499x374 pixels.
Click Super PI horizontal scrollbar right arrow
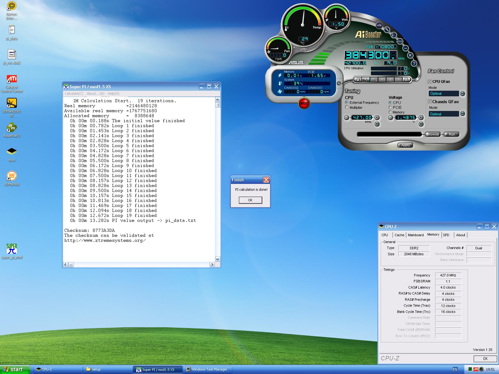click(212, 265)
